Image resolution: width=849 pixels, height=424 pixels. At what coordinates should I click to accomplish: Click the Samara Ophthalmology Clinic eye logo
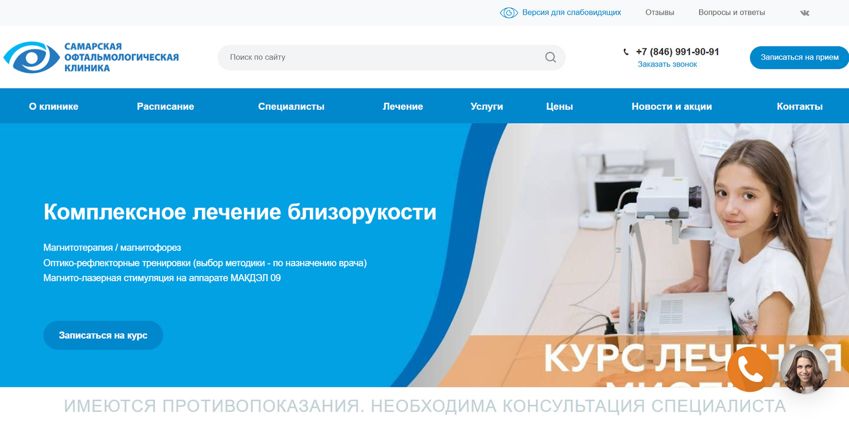[32, 57]
